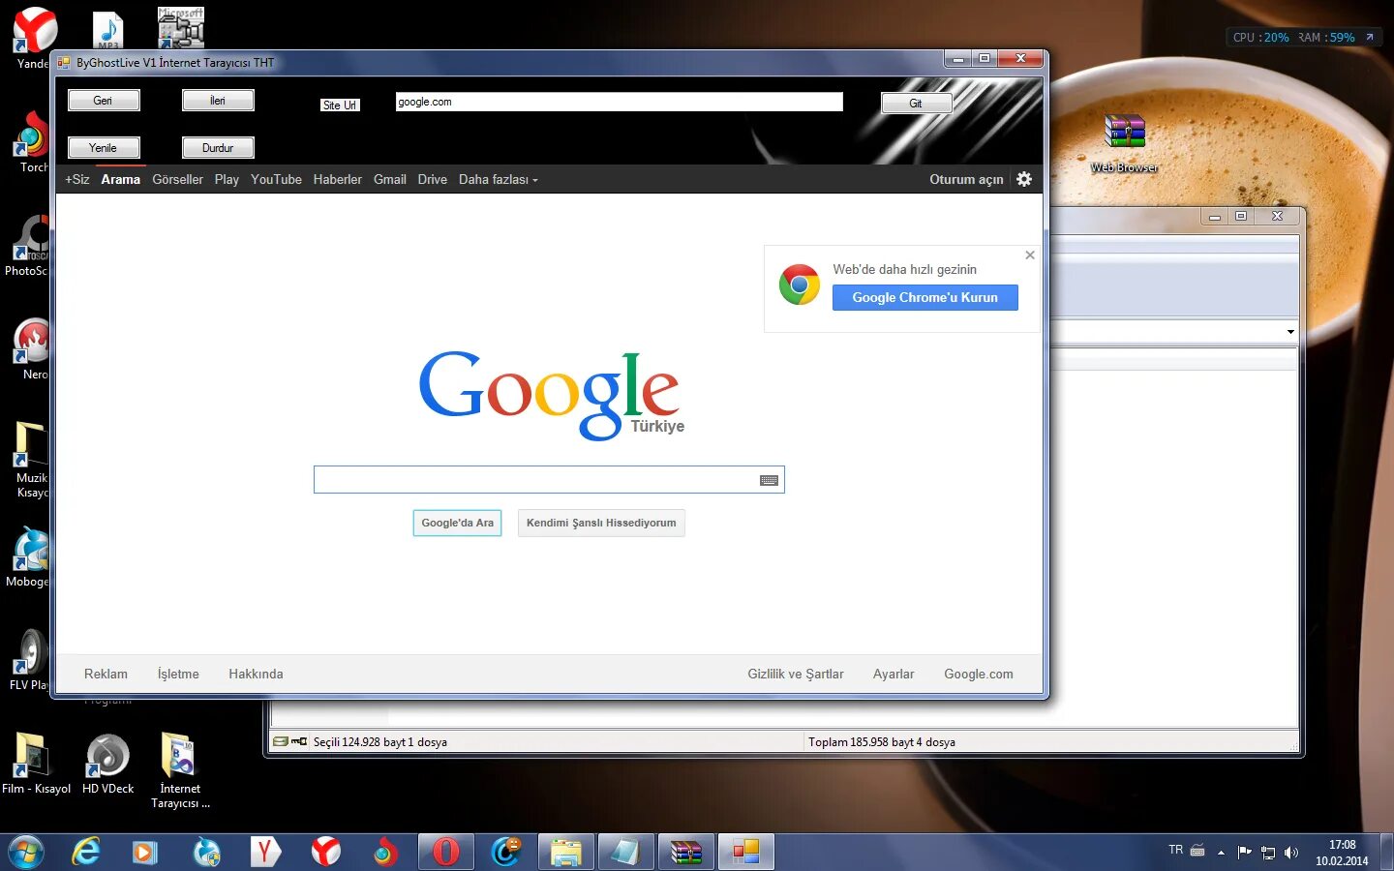Open the Web Browser archive desktop icon
This screenshot has height=871, width=1394.
click(x=1124, y=143)
